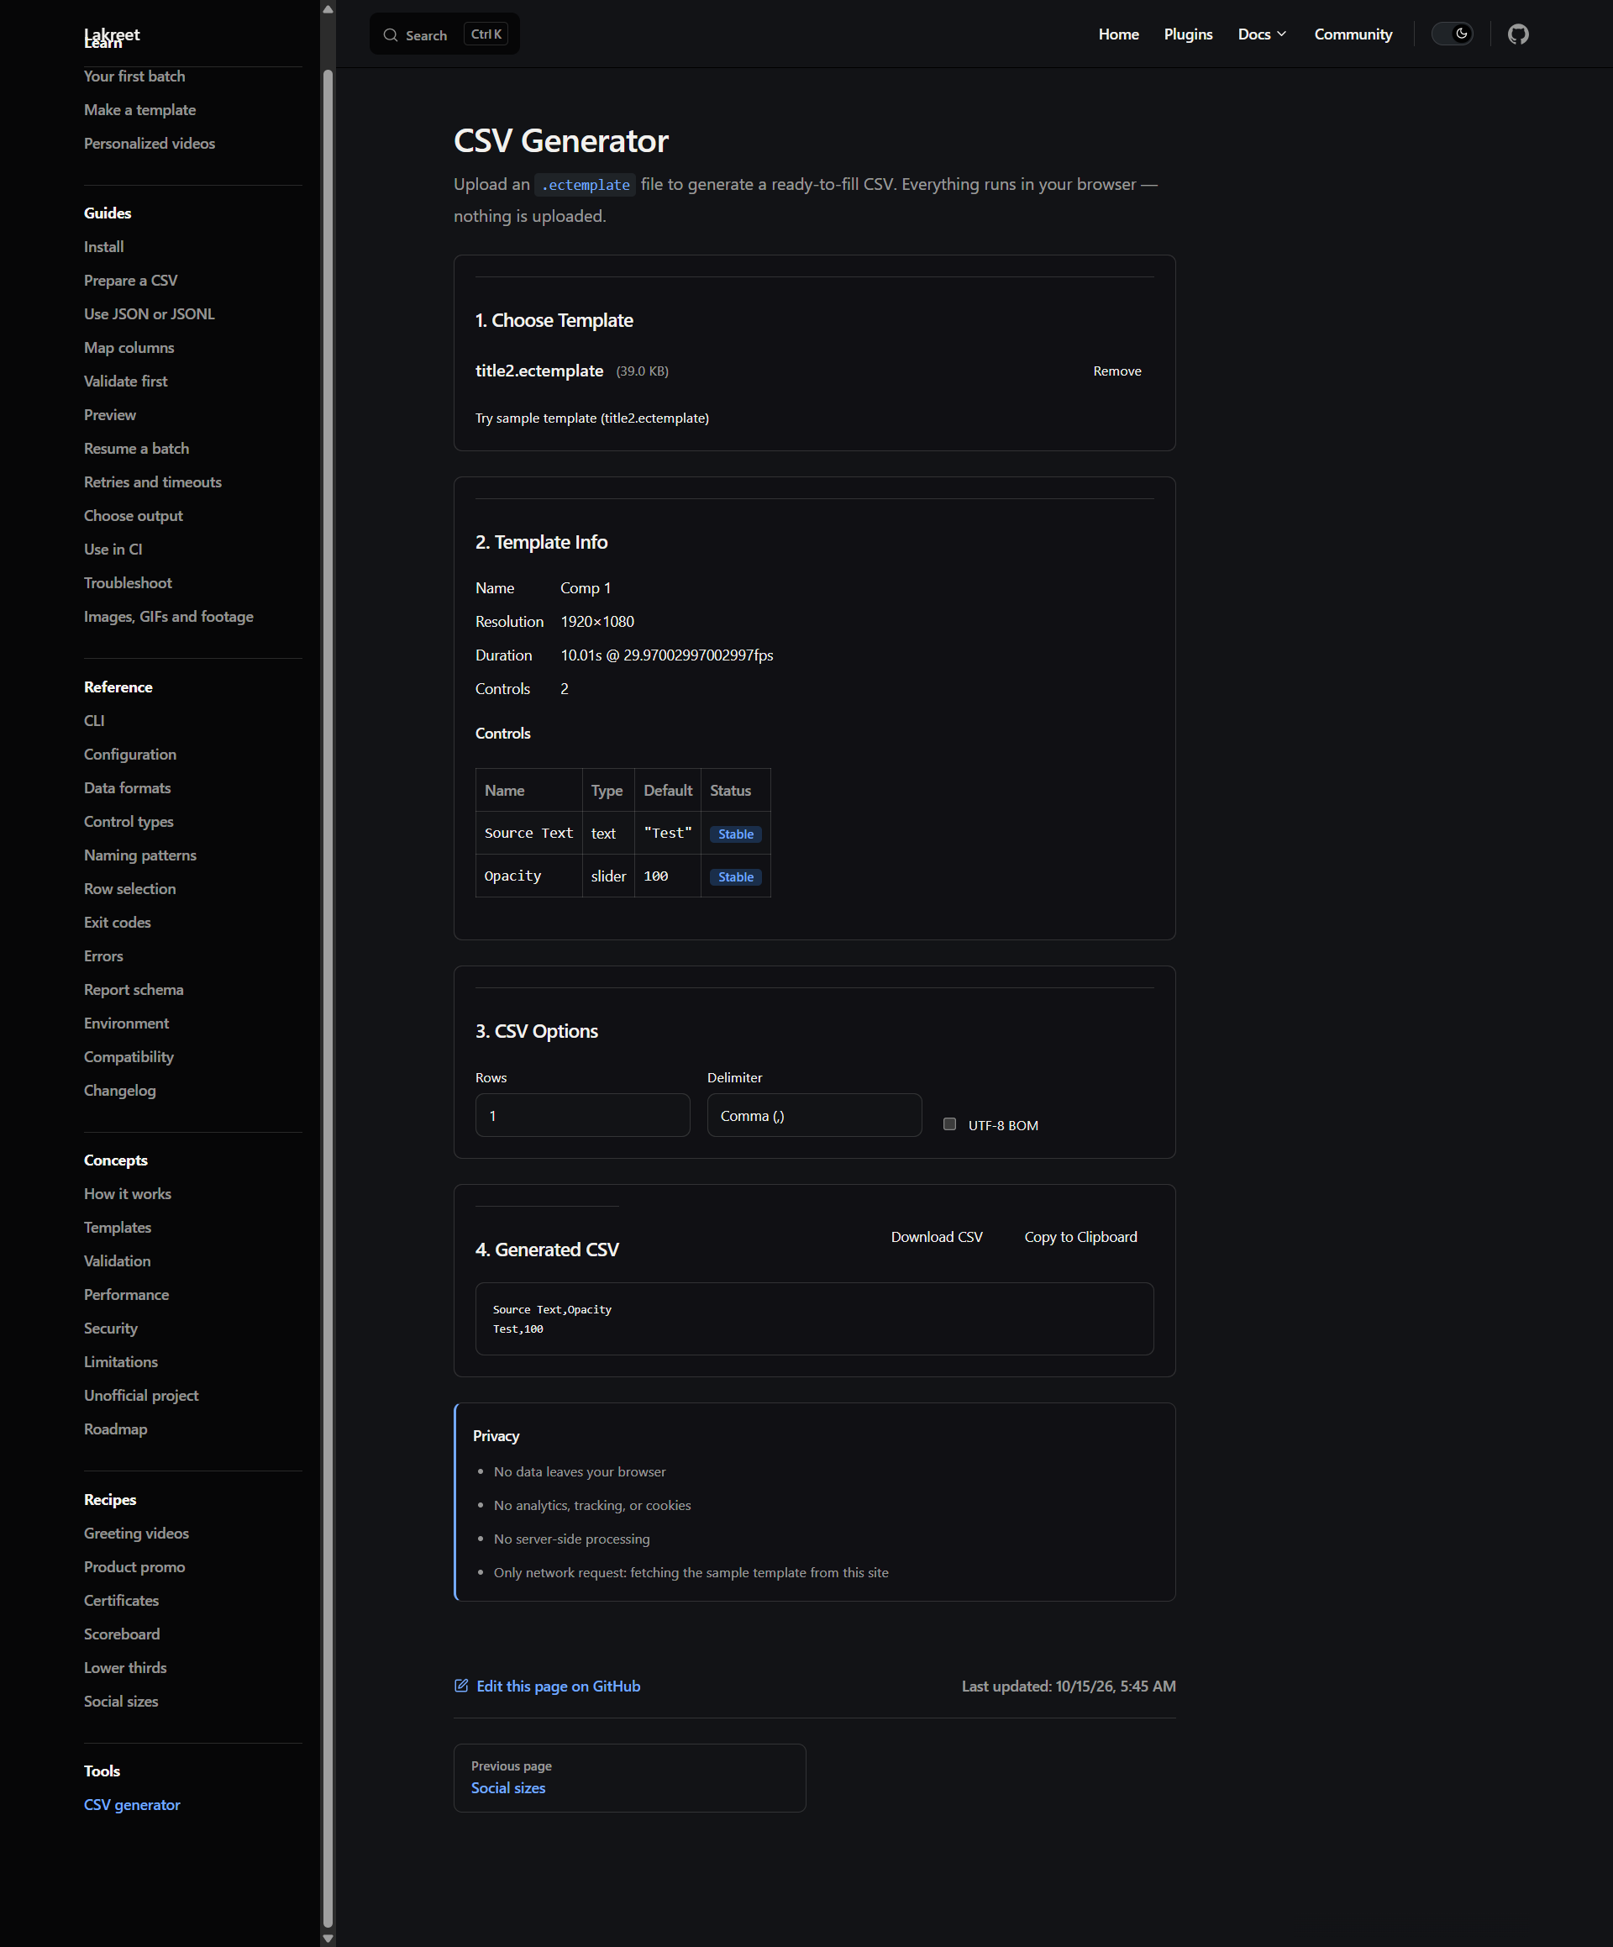This screenshot has width=1613, height=1947.
Task: Open Prepare a CSV guide
Action: pyautogui.click(x=131, y=280)
